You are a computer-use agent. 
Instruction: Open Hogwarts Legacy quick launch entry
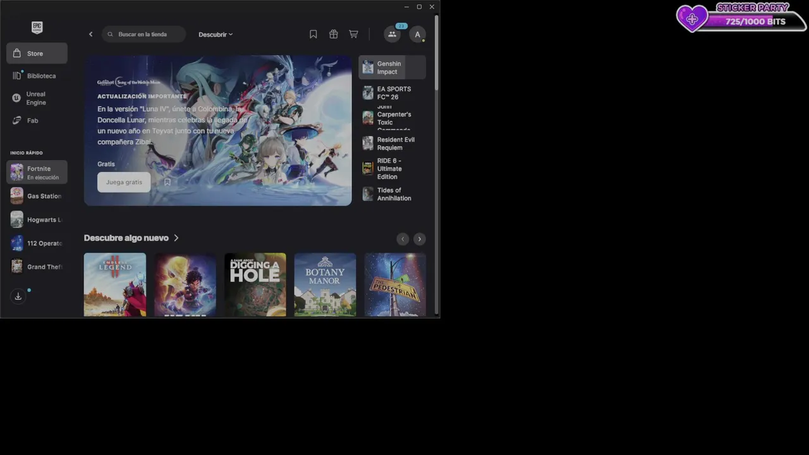pos(37,220)
